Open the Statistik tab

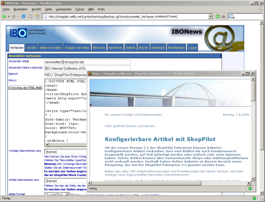pos(130,48)
